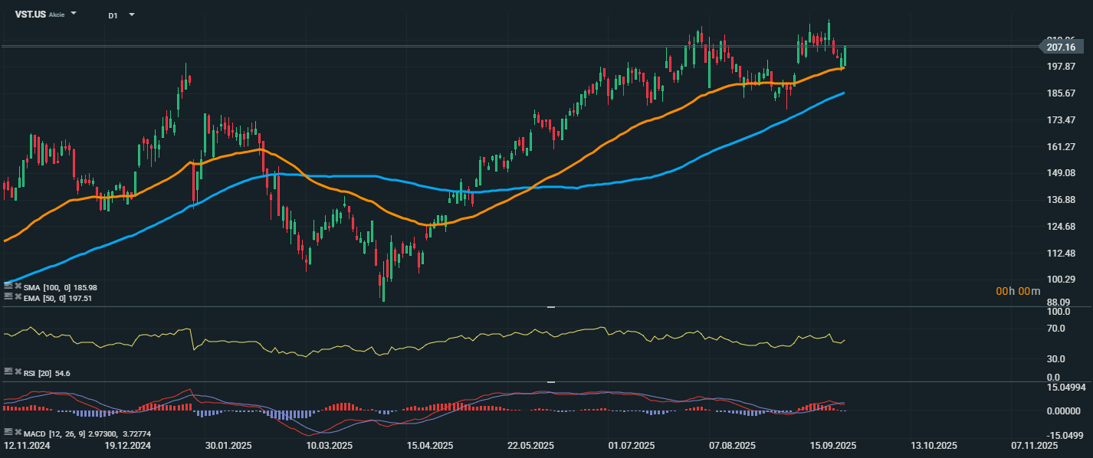The height and width of the screenshot is (458, 1093).
Task: Click the VST.US symbol name
Action: pos(30,15)
